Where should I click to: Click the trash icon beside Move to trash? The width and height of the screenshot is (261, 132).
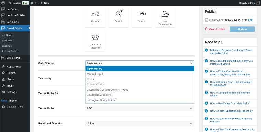[206, 29]
